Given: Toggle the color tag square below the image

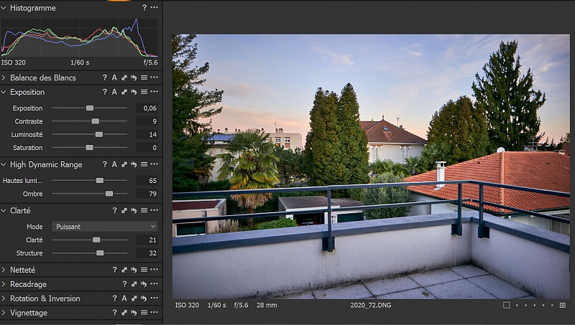Looking at the screenshot, I should (507, 305).
